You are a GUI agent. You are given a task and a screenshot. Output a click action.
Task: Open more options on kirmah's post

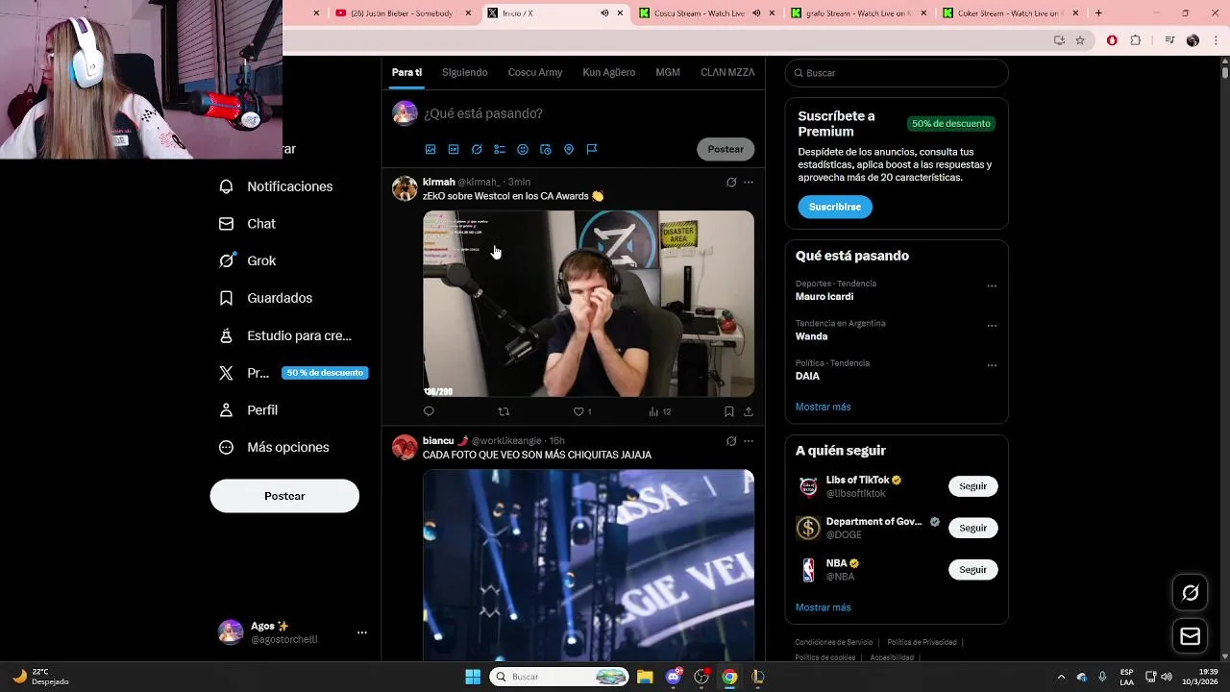[x=749, y=182]
